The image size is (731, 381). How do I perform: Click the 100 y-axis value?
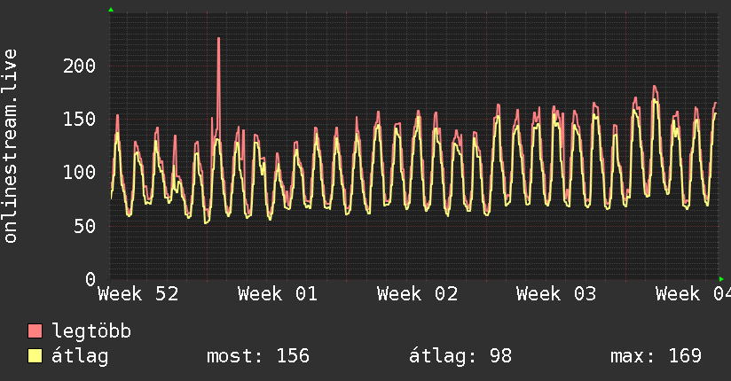point(80,172)
